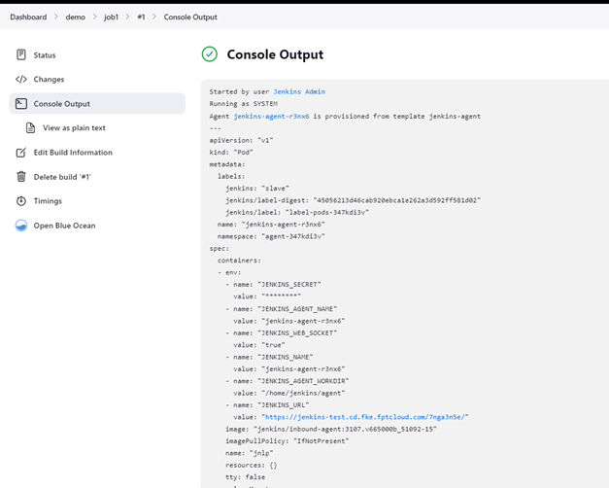Select build #1 in breadcrumb

[141, 17]
